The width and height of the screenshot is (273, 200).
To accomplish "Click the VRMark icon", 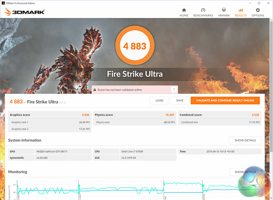I will click(224, 10).
